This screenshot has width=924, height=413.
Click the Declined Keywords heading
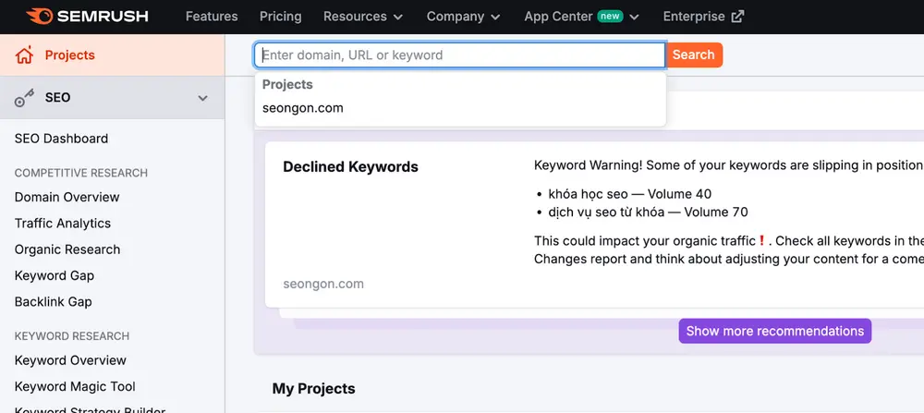tap(350, 166)
